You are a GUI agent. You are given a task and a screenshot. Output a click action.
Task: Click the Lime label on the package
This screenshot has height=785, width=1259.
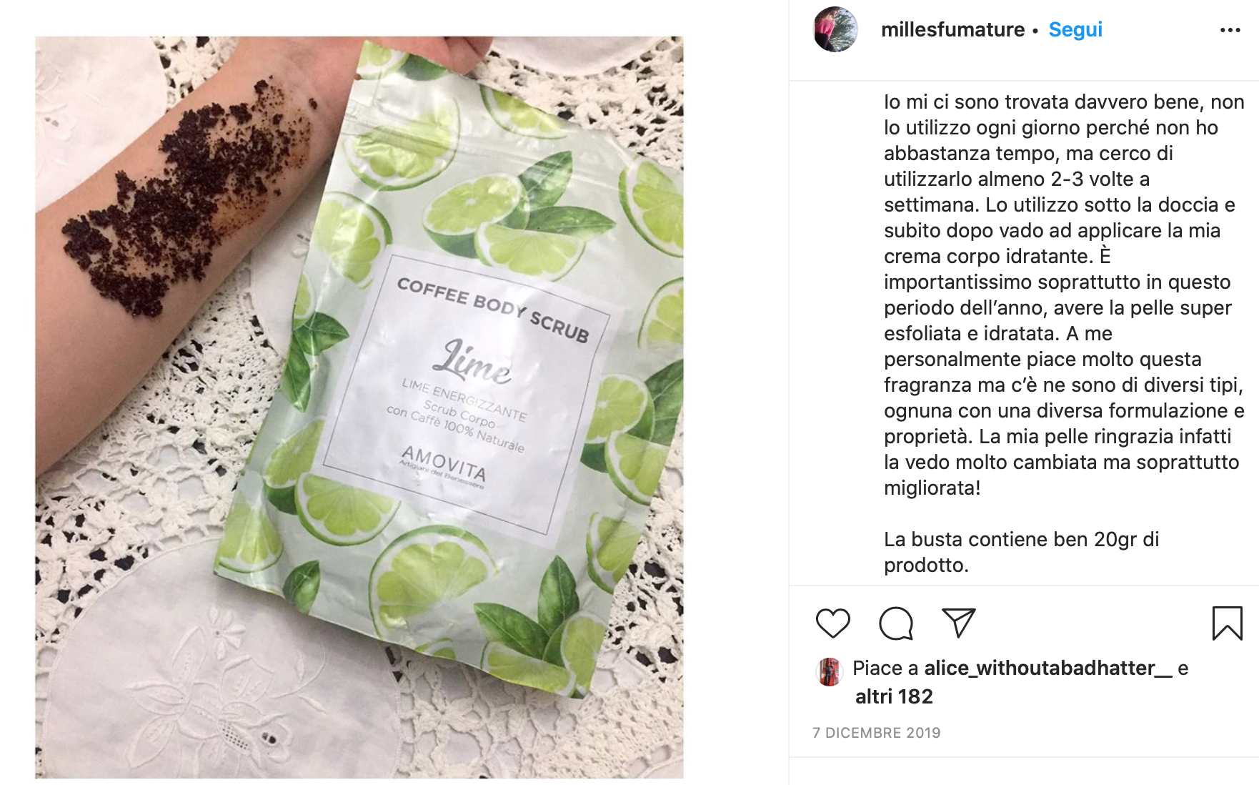[x=474, y=362]
